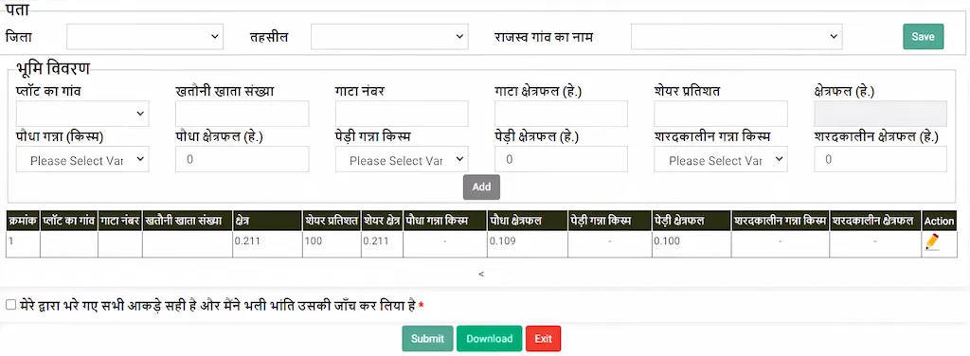Screen dimensions: 970x356
Task: Click the greyed क्षेत्रफल (हे.) field
Action: click(x=880, y=114)
